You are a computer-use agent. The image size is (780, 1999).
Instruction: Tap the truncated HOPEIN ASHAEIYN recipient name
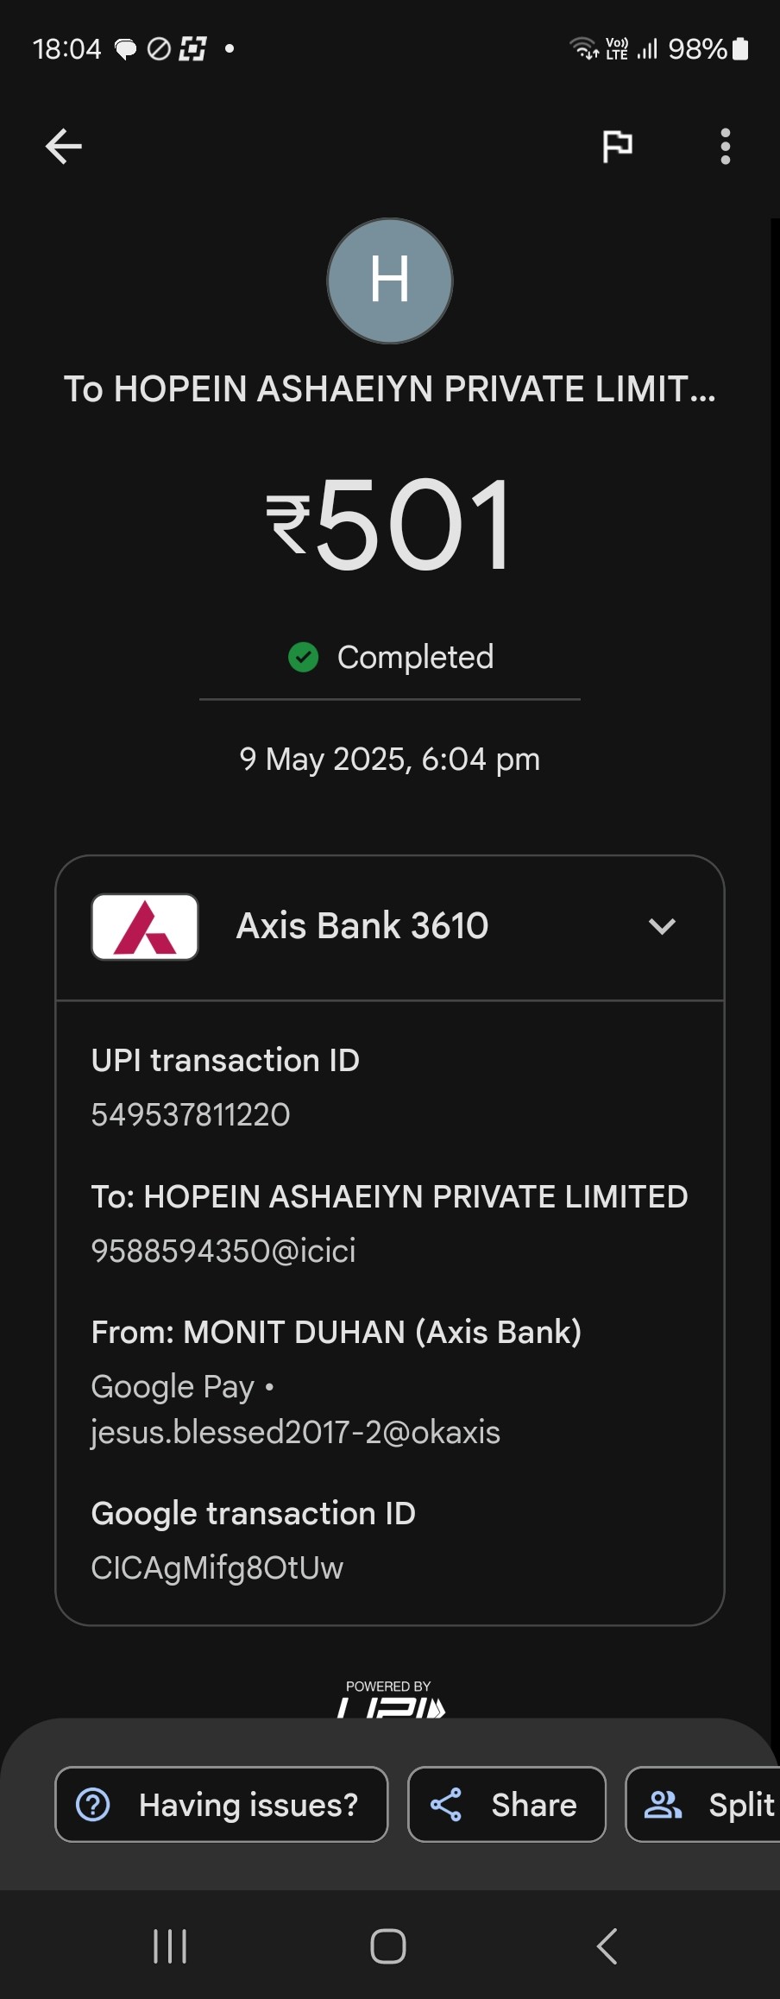coord(390,389)
